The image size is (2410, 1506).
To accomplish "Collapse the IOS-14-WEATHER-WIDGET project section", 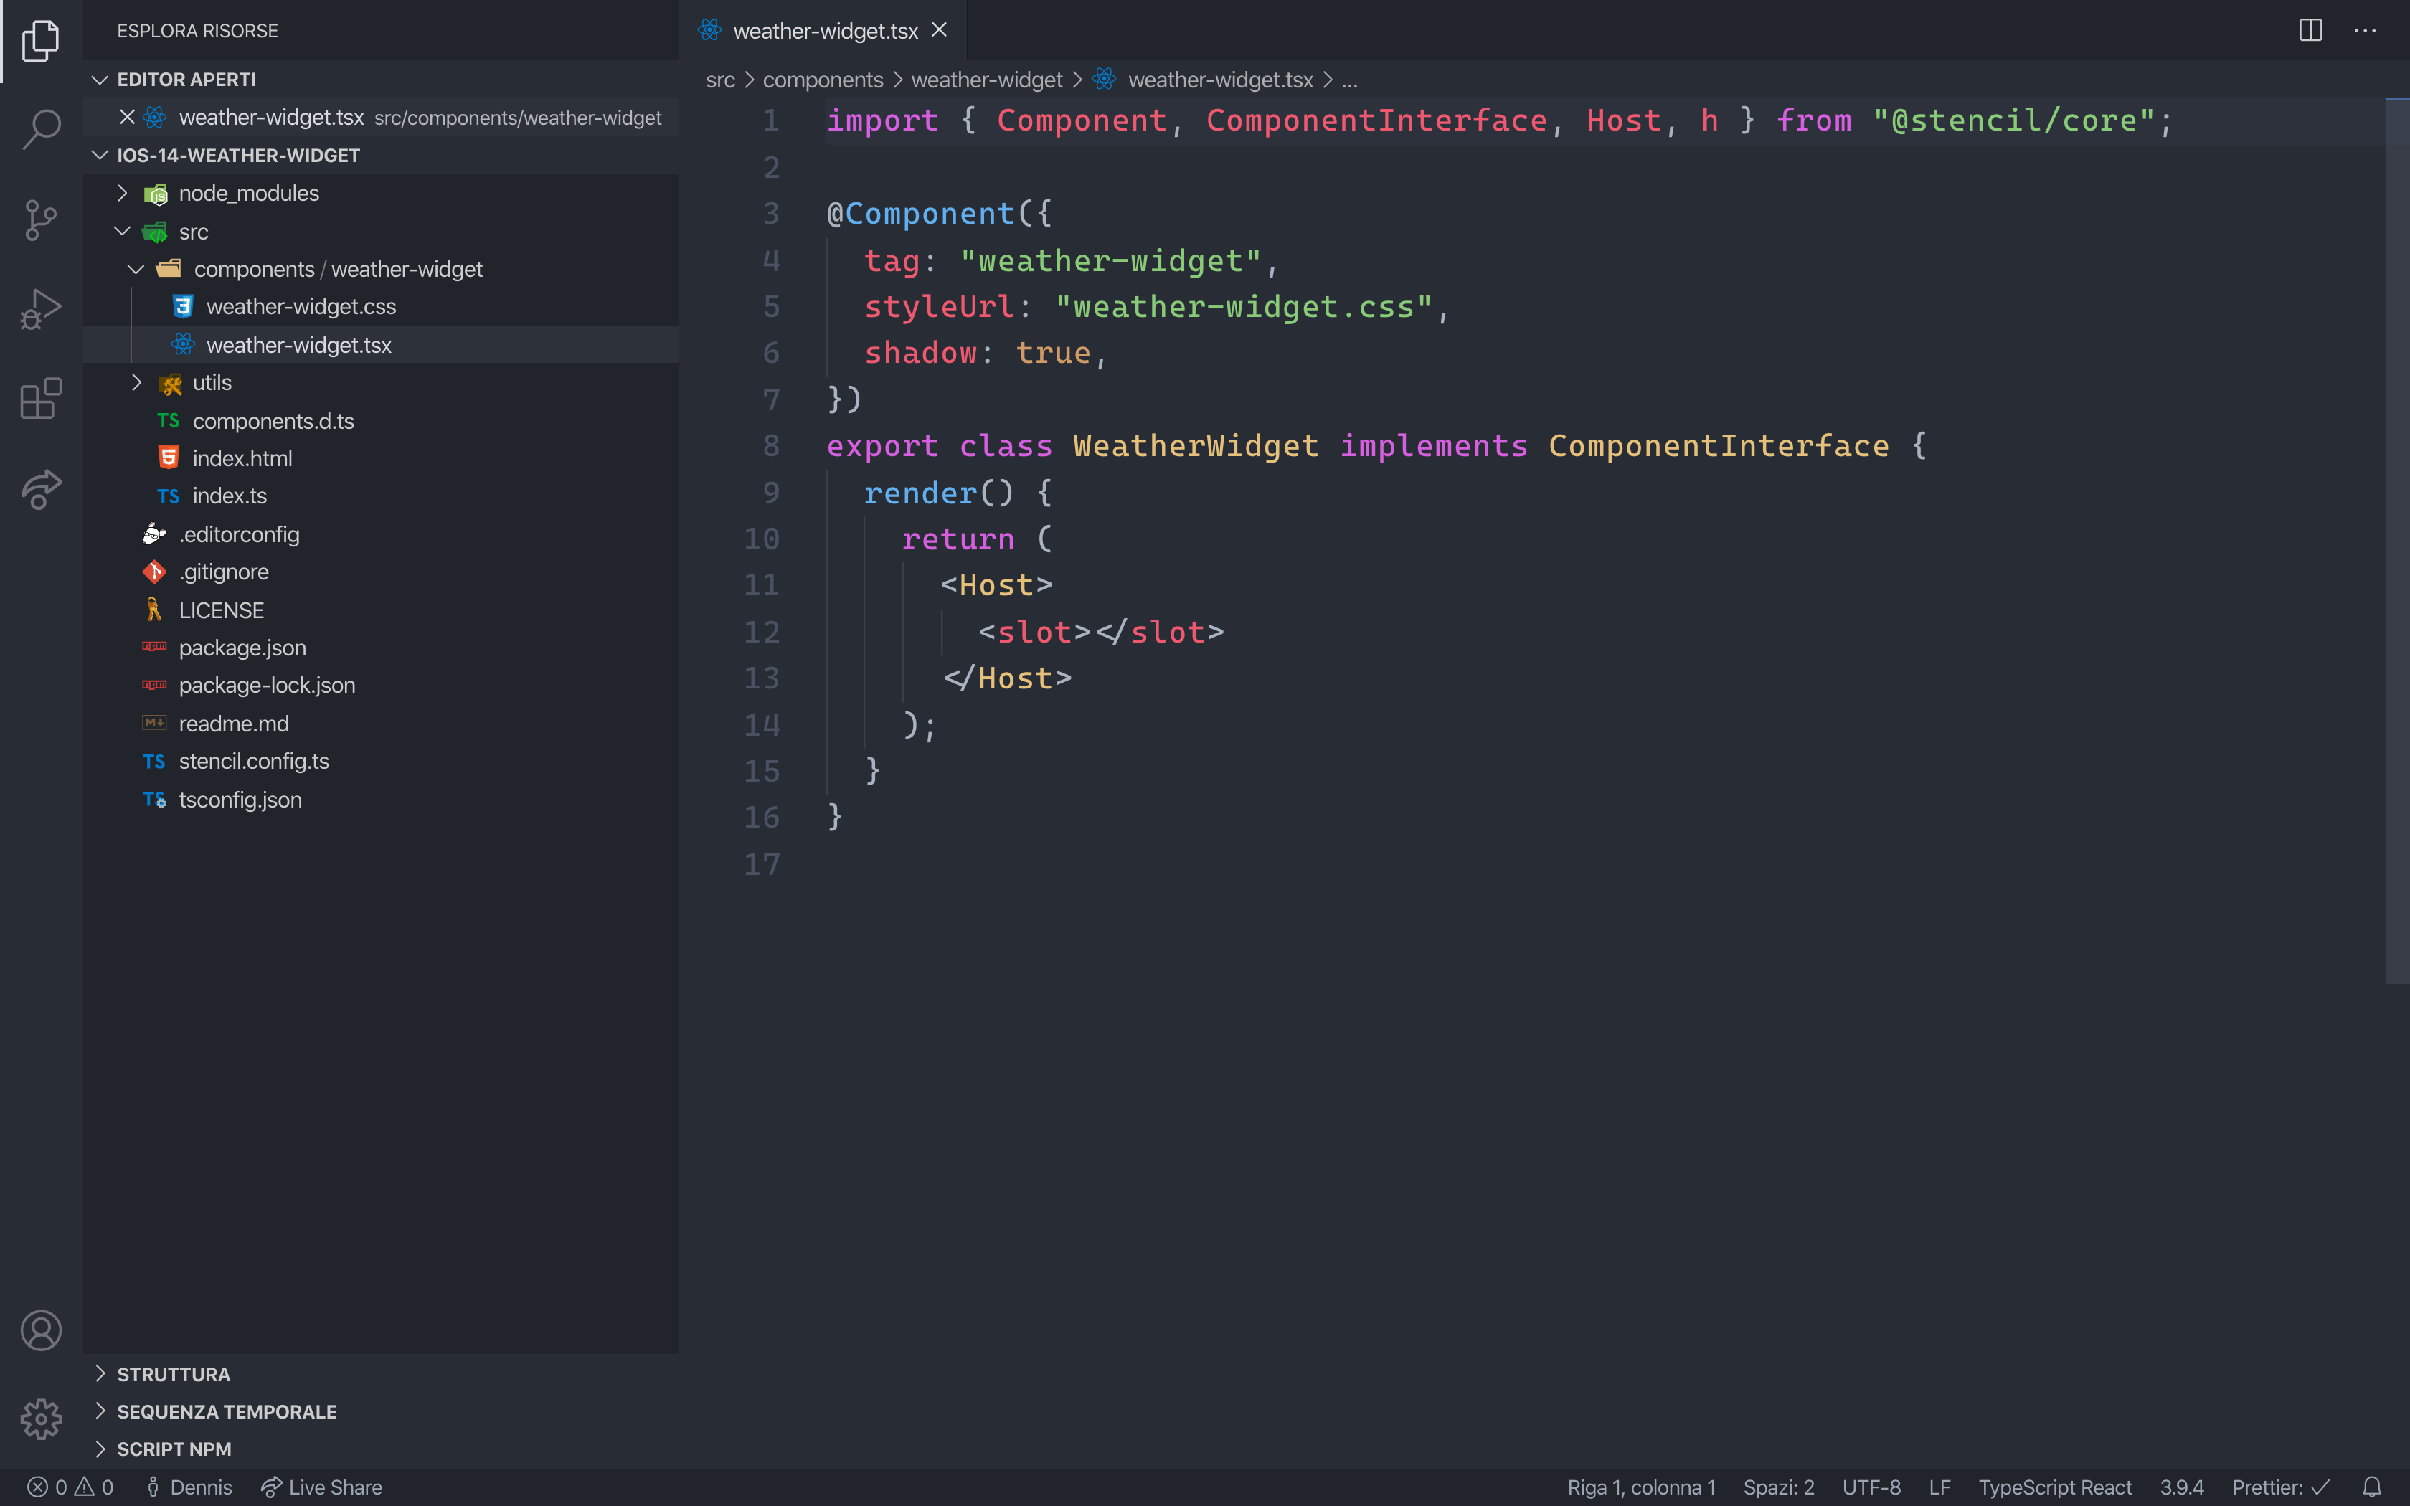I will click(380, 154).
